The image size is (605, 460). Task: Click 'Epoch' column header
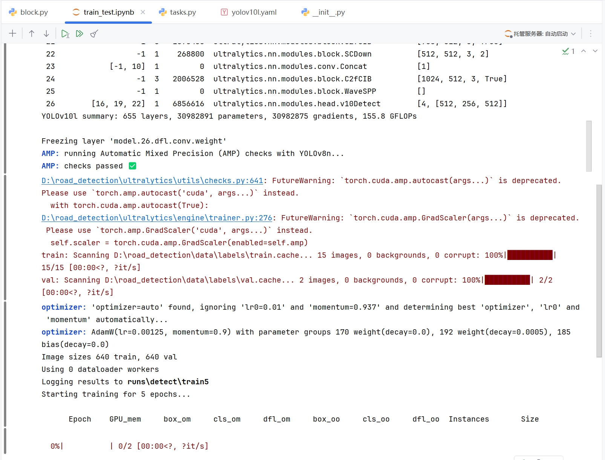point(80,419)
